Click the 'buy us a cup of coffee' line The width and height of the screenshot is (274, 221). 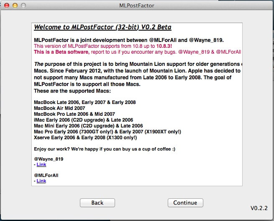pyautogui.click(x=105, y=149)
